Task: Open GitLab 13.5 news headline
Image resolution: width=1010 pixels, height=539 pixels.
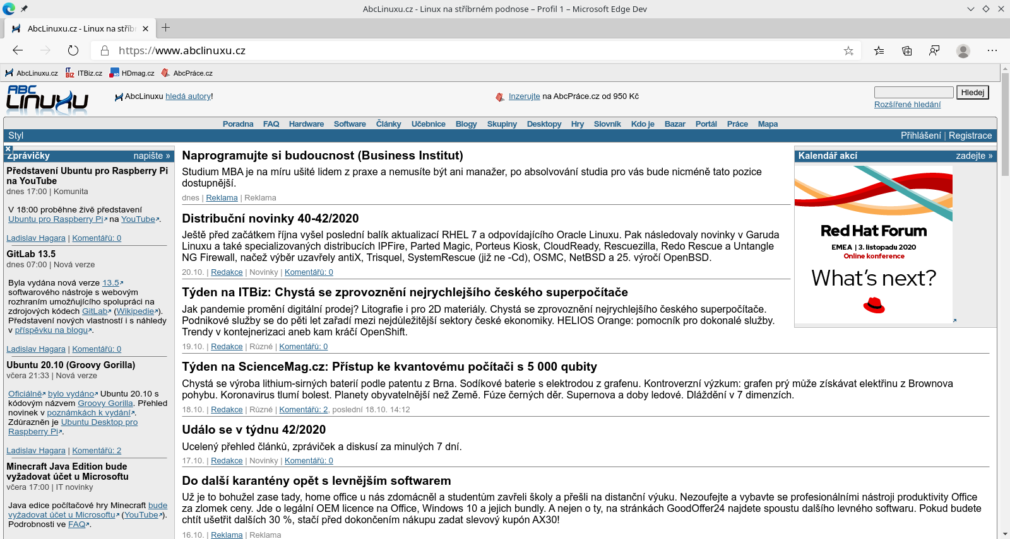Action: click(31, 254)
